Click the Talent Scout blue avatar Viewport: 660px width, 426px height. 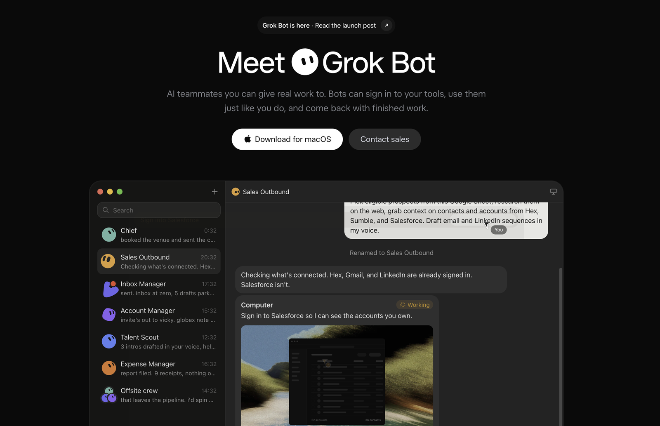[109, 341]
